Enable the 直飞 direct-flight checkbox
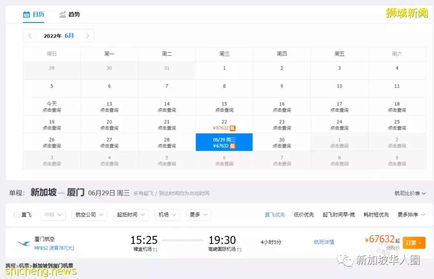The image size is (434, 279). [16, 215]
